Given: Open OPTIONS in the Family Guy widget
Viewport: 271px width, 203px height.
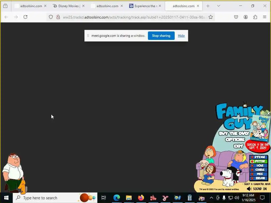Looking at the screenshot, I should coord(235,140).
